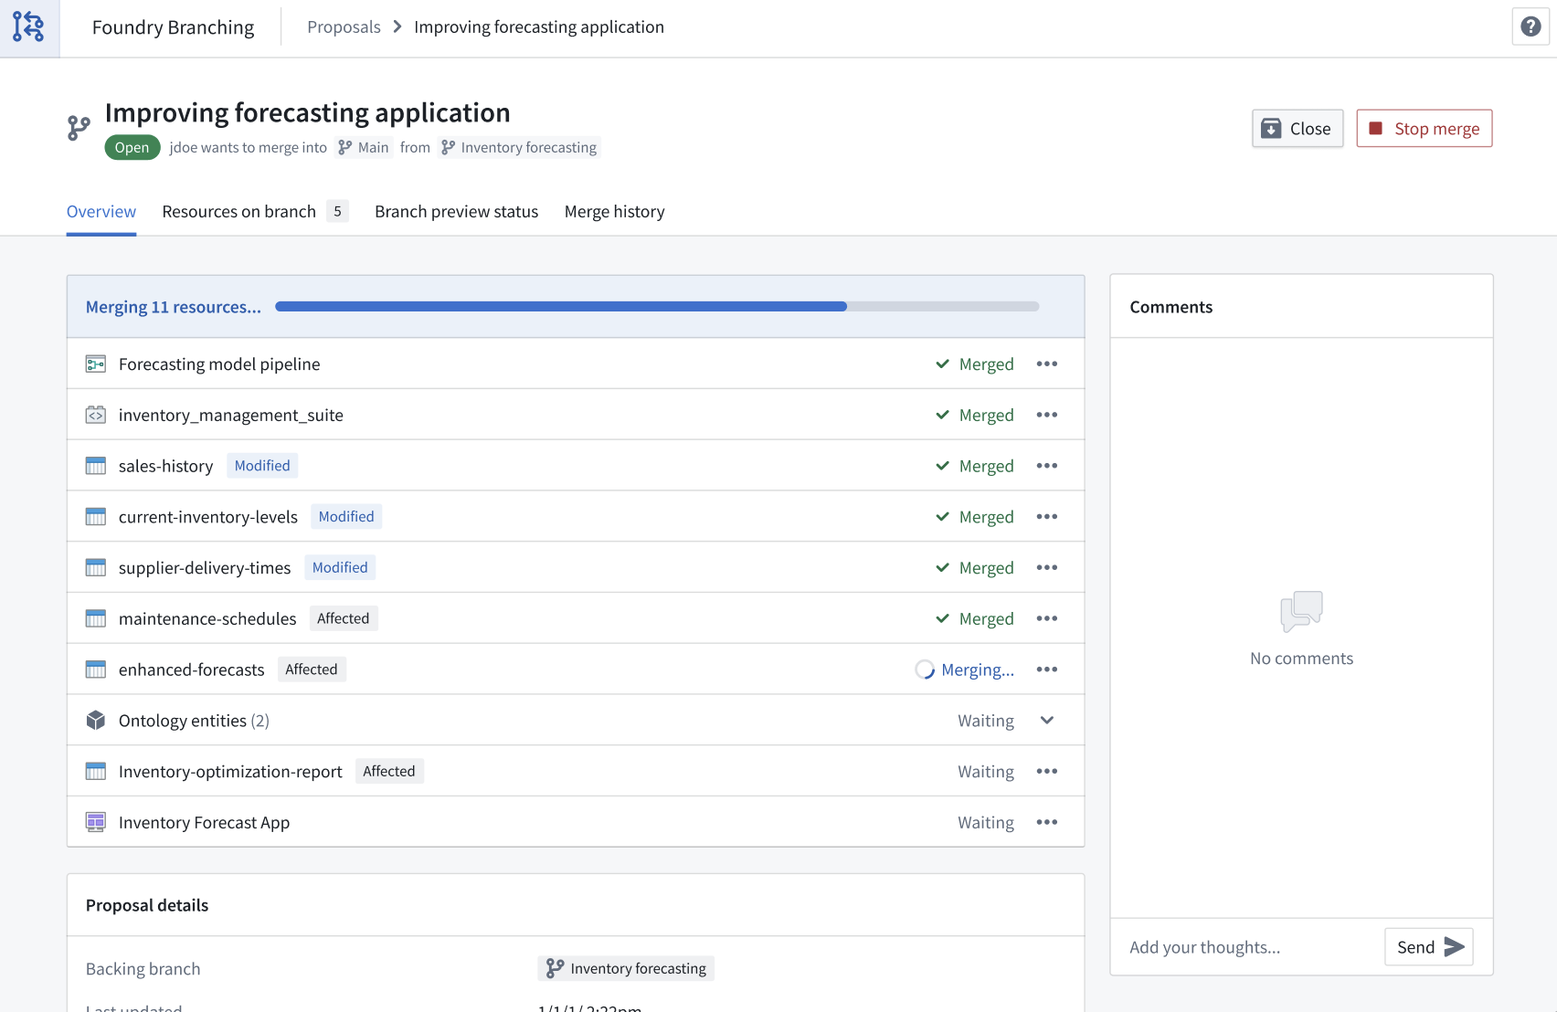Click the Ontology entities cube icon
This screenshot has height=1012, width=1557.
(95, 720)
